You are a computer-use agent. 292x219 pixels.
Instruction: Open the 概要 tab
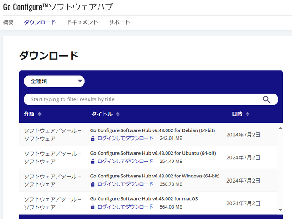8,22
